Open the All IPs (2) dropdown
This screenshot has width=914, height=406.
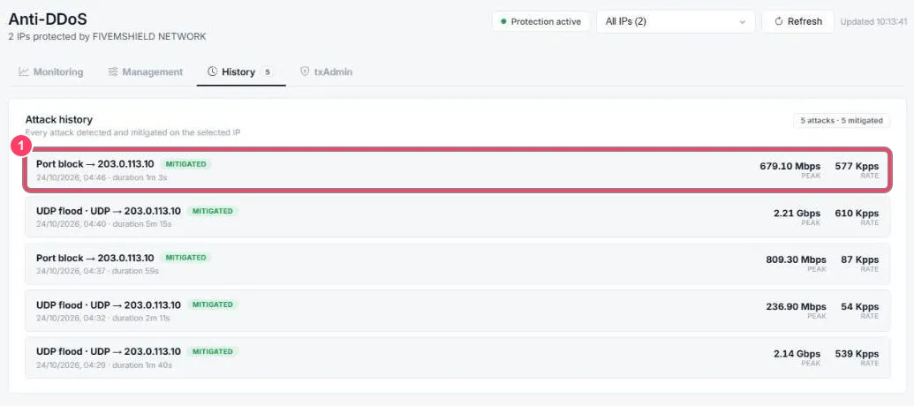(676, 21)
